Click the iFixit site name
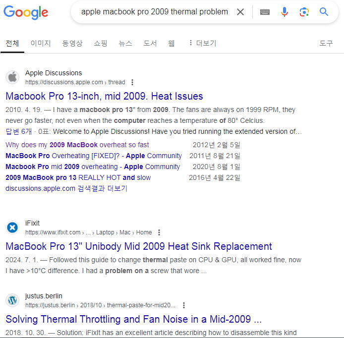Screen dimensions: 344x338 32,223
